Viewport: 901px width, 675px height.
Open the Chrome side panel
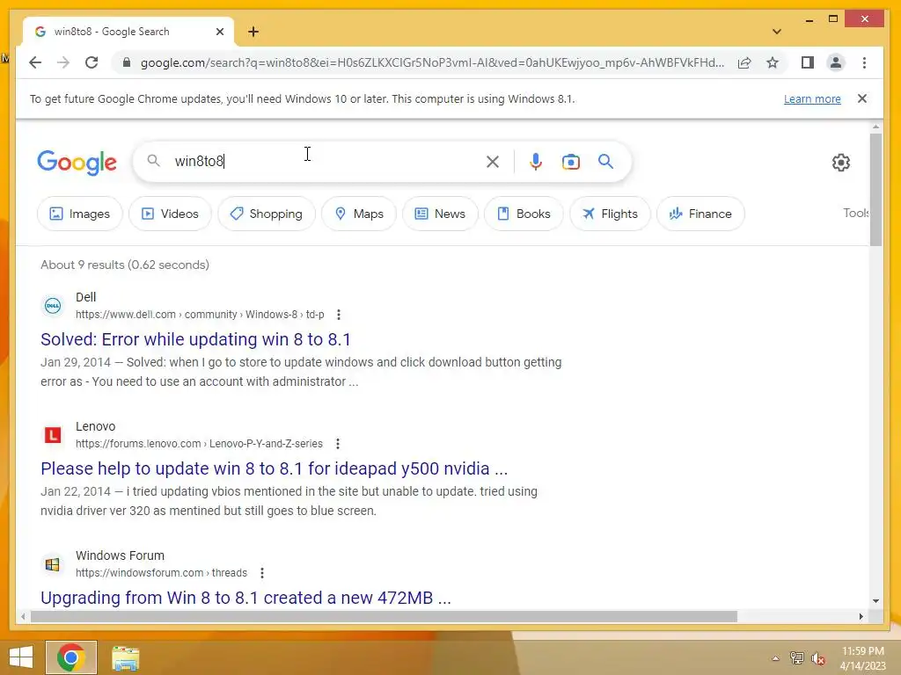point(808,62)
